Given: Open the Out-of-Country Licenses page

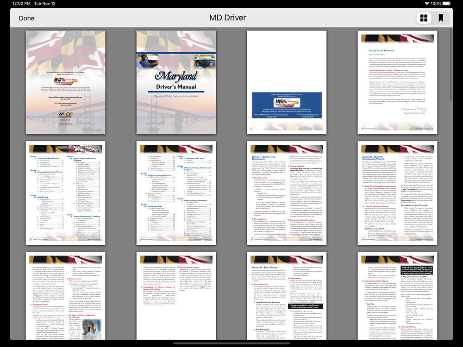Looking at the screenshot, I should (x=176, y=296).
